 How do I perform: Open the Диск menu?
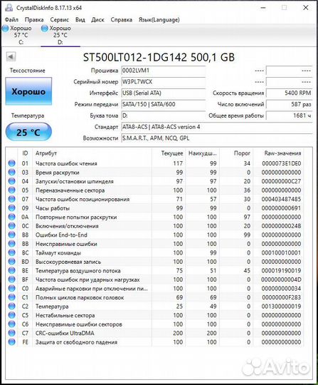point(97,20)
